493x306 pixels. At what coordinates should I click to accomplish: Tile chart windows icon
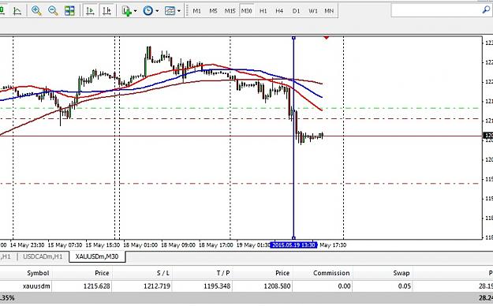[x=69, y=11]
